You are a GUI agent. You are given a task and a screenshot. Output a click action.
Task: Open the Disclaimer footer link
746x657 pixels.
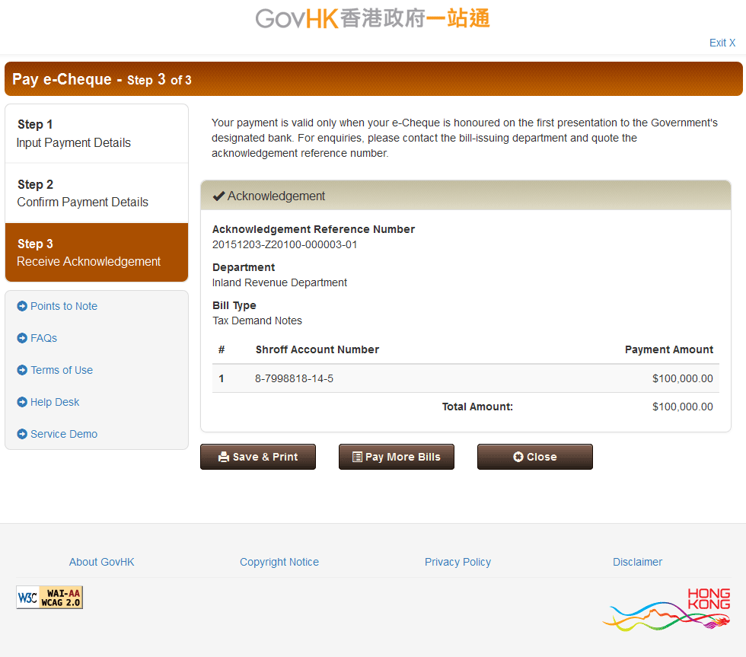[x=638, y=562]
